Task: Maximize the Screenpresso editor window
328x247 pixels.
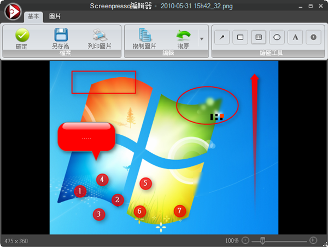Action: click(x=311, y=6)
